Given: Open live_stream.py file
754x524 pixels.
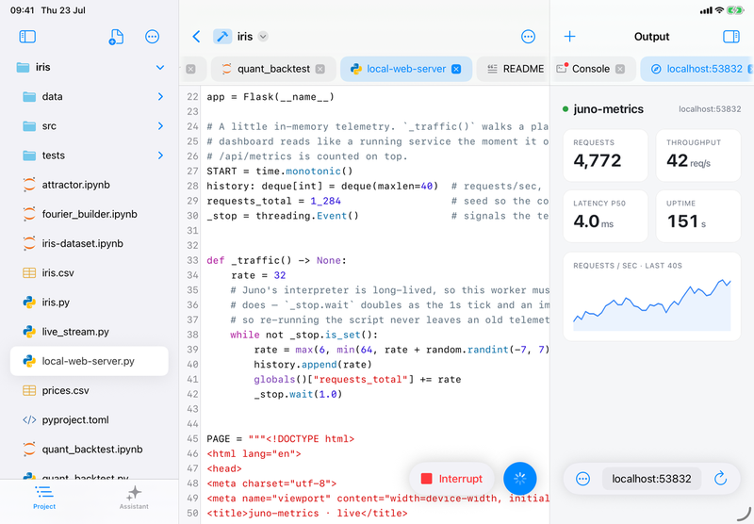Looking at the screenshot, I should pos(89,332).
